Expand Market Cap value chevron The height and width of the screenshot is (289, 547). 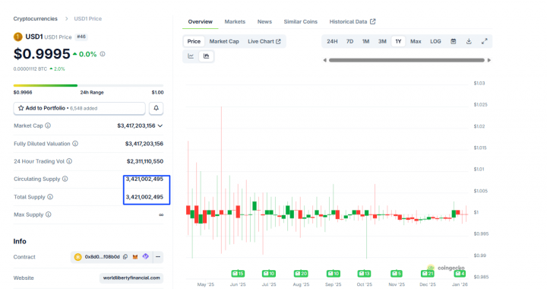coord(160,125)
